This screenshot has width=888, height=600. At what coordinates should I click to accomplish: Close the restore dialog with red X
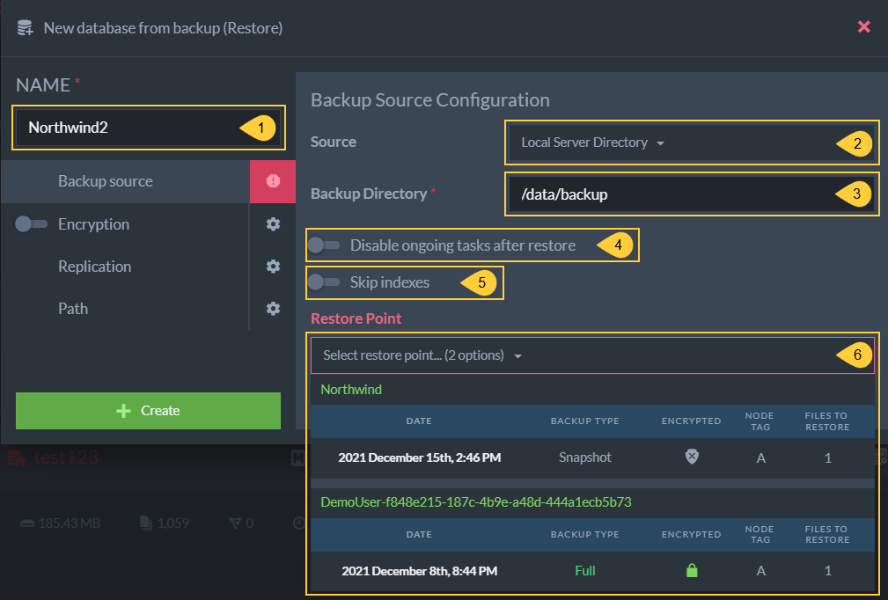click(863, 26)
